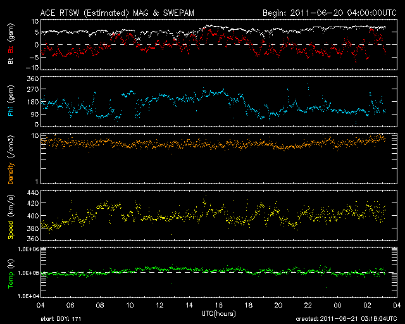
Task: Click the "18" hour tick label
Action: pos(249,306)
